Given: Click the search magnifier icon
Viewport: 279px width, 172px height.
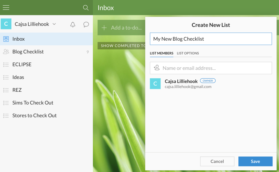Looking at the screenshot, I should tap(86, 8).
